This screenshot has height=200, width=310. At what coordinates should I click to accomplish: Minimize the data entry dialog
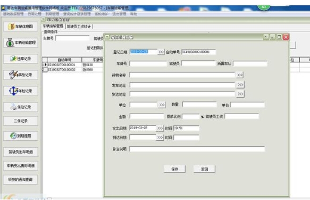tap(273, 37)
